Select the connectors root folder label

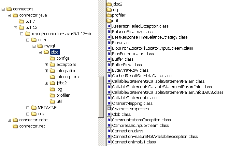23,9
